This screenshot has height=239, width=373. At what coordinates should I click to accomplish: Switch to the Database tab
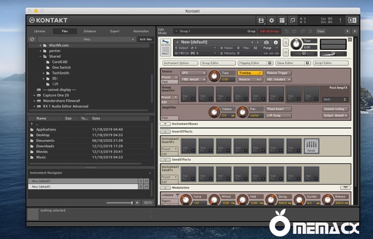(x=90, y=31)
